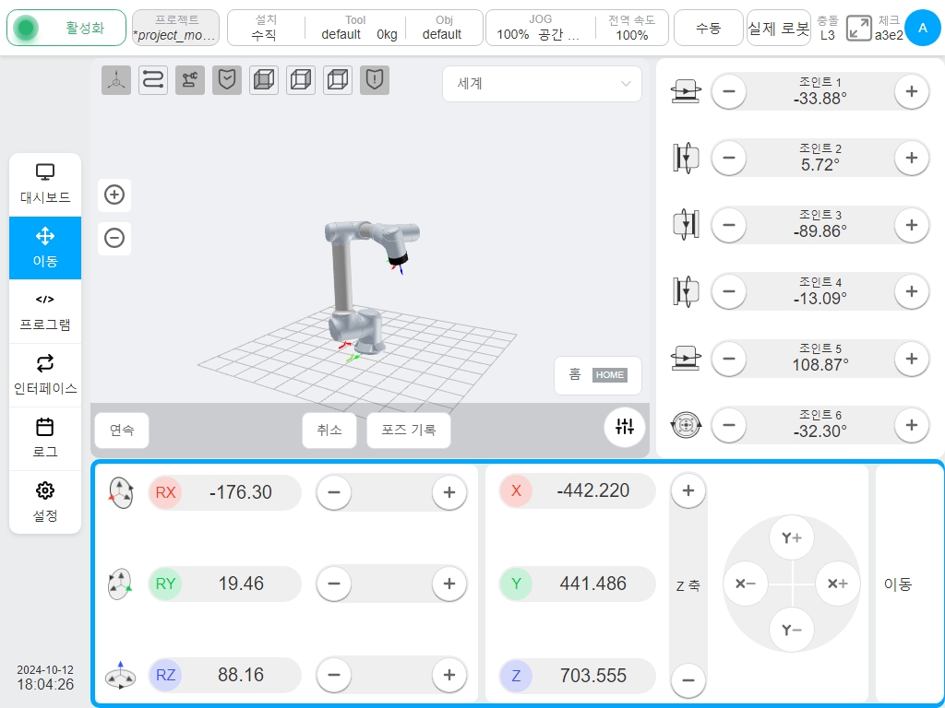
Task: Toggle the 수동 manual mode button
Action: (x=708, y=28)
